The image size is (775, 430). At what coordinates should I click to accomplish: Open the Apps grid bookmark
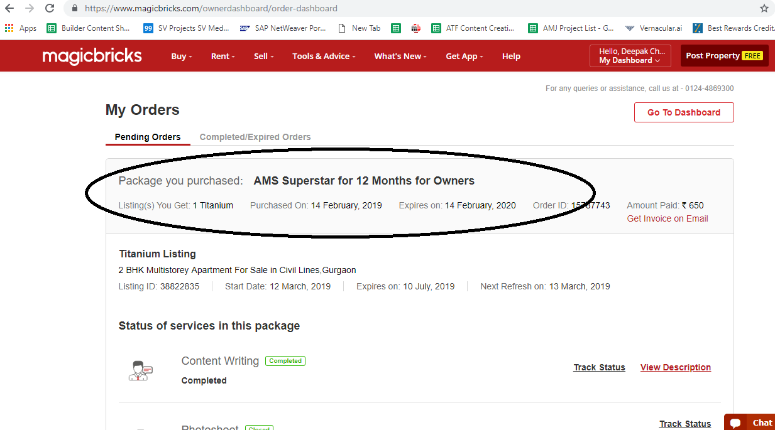tap(21, 28)
